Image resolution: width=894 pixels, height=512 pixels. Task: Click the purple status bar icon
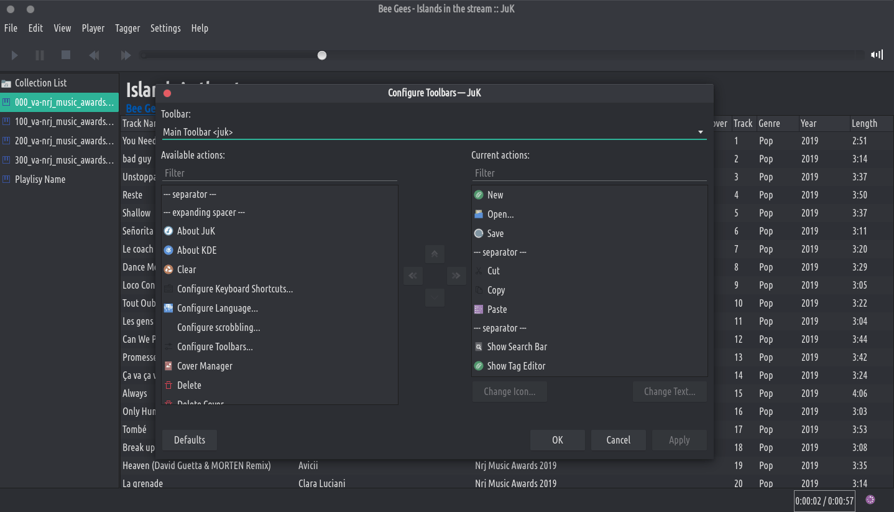pos(870,500)
